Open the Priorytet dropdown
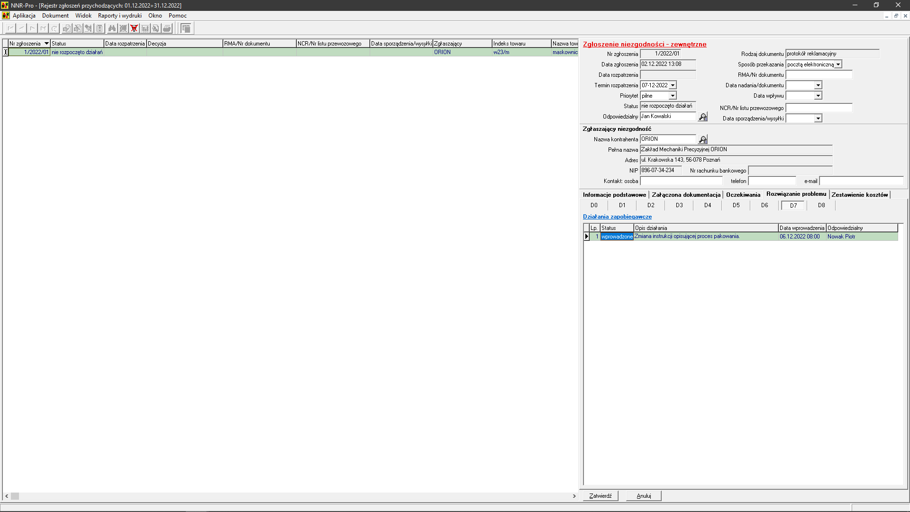This screenshot has width=910, height=512. coord(673,96)
